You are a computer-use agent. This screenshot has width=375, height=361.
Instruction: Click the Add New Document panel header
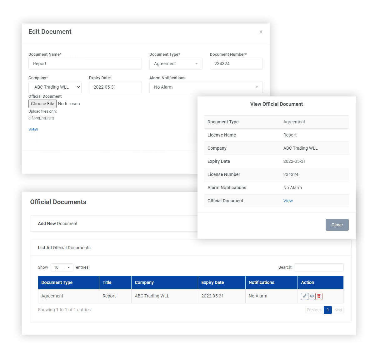57,223
